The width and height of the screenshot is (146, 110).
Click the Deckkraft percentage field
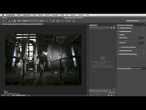click(47, 21)
